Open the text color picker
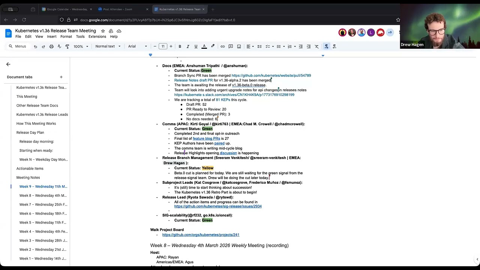This screenshot has width=480, height=270. pos(204,46)
